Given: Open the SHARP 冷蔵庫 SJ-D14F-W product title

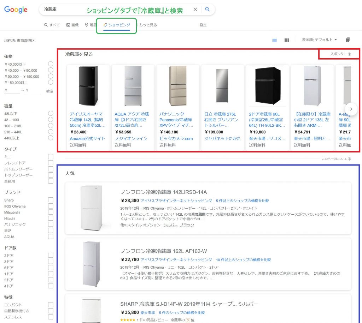Looking at the screenshot, I should coord(189,304).
